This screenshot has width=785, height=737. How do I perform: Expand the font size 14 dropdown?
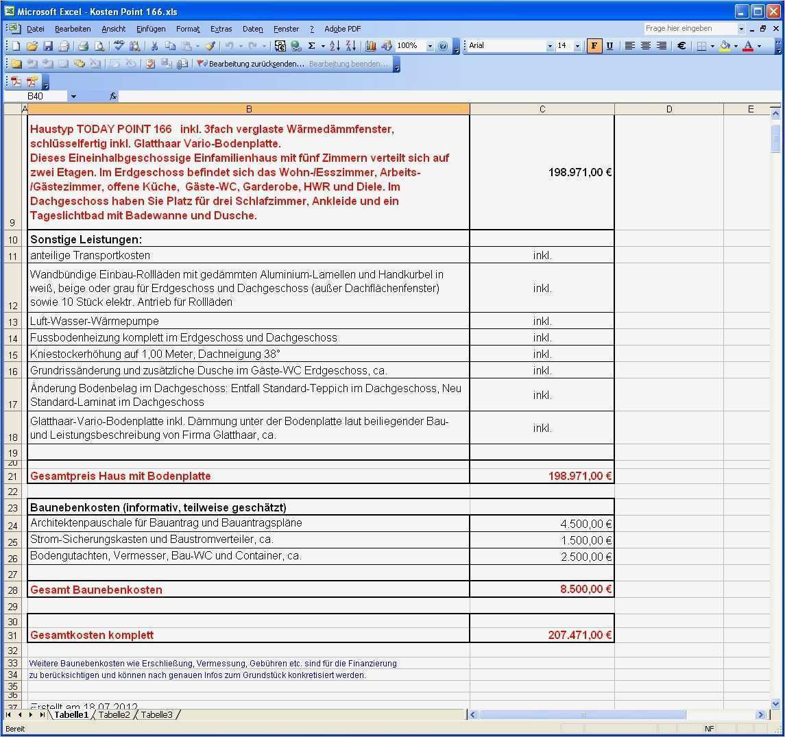577,46
